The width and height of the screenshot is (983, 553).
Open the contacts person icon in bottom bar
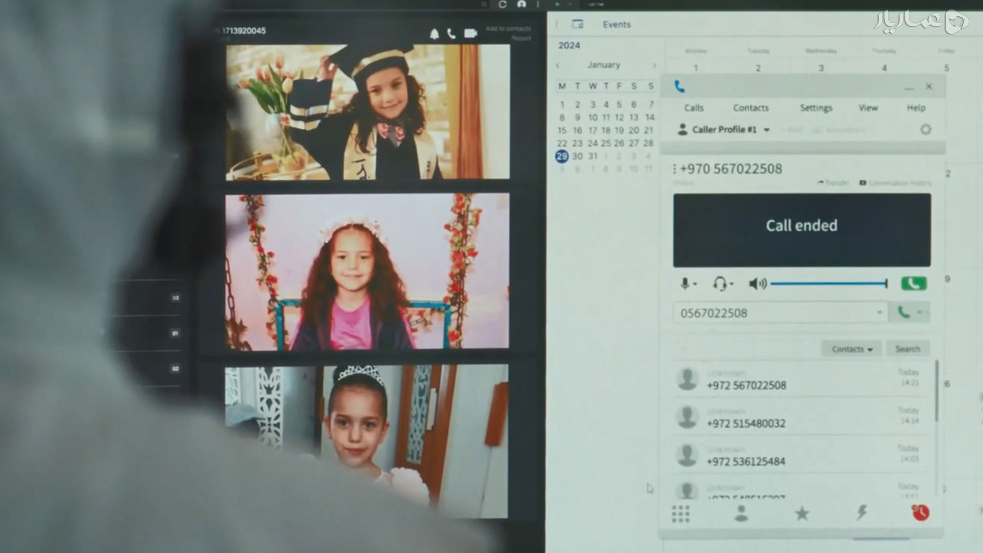(741, 513)
